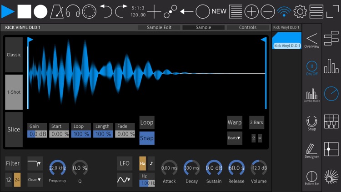
Task: Toggle the Loop button
Action: point(146,122)
